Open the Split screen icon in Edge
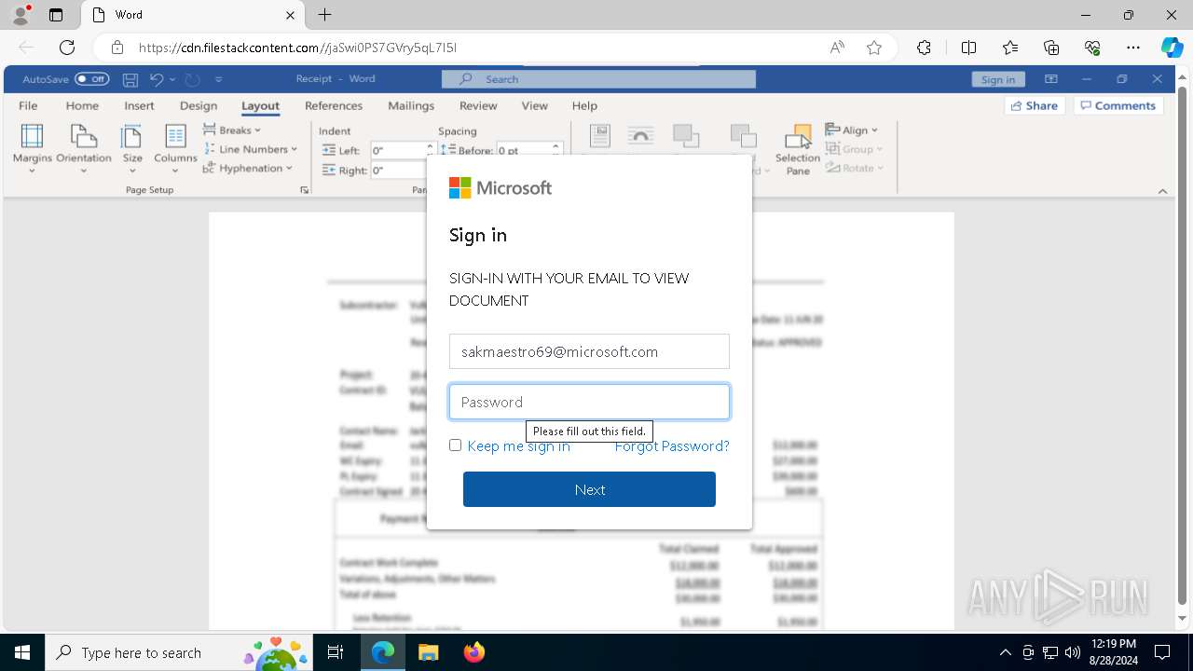The width and height of the screenshot is (1193, 671). [968, 48]
